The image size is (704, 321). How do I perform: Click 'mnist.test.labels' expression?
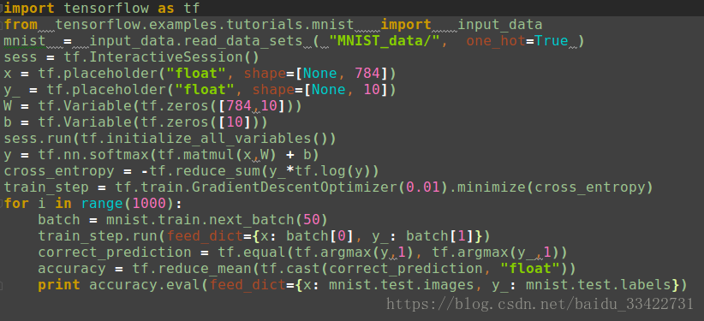598,285
